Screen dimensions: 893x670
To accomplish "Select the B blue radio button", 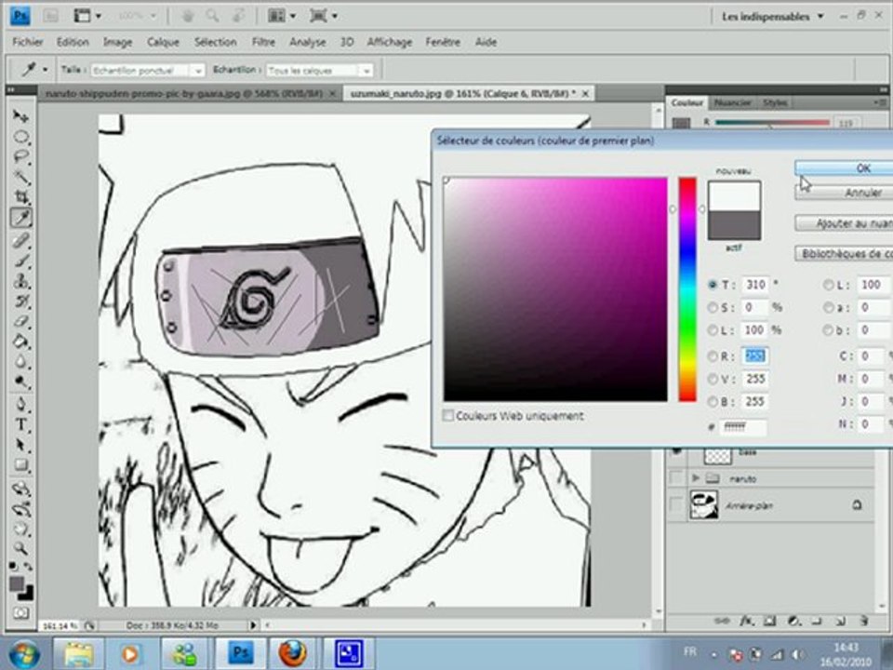I will pyautogui.click(x=713, y=402).
